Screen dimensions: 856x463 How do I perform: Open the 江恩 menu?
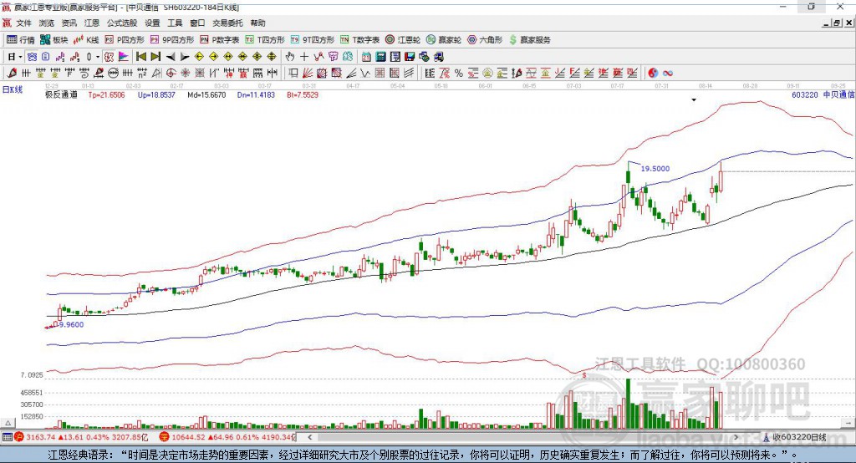92,23
